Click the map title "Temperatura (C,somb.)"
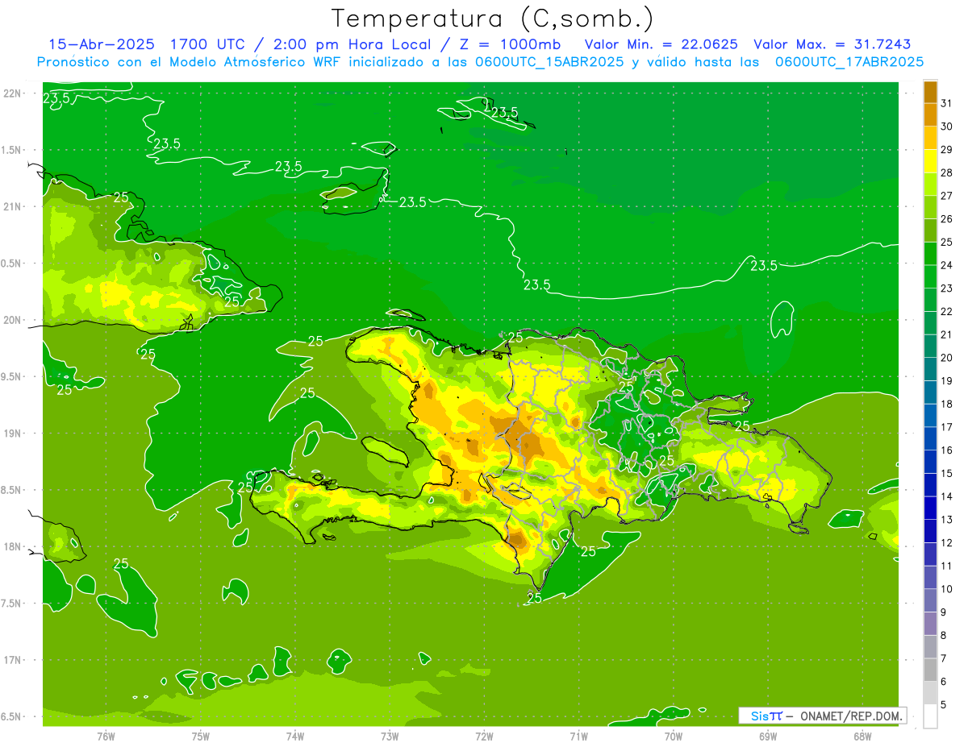This screenshot has height=747, width=968. pyautogui.click(x=492, y=19)
